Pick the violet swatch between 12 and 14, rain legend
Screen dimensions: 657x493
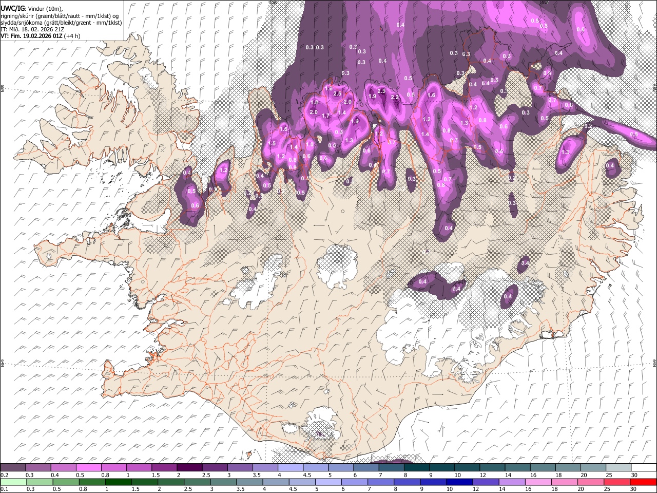click(x=486, y=482)
